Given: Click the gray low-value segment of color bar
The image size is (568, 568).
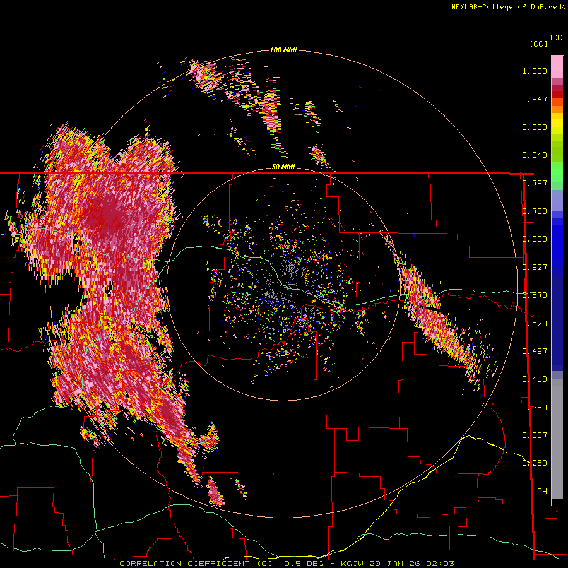Looking at the screenshot, I should pos(557,439).
